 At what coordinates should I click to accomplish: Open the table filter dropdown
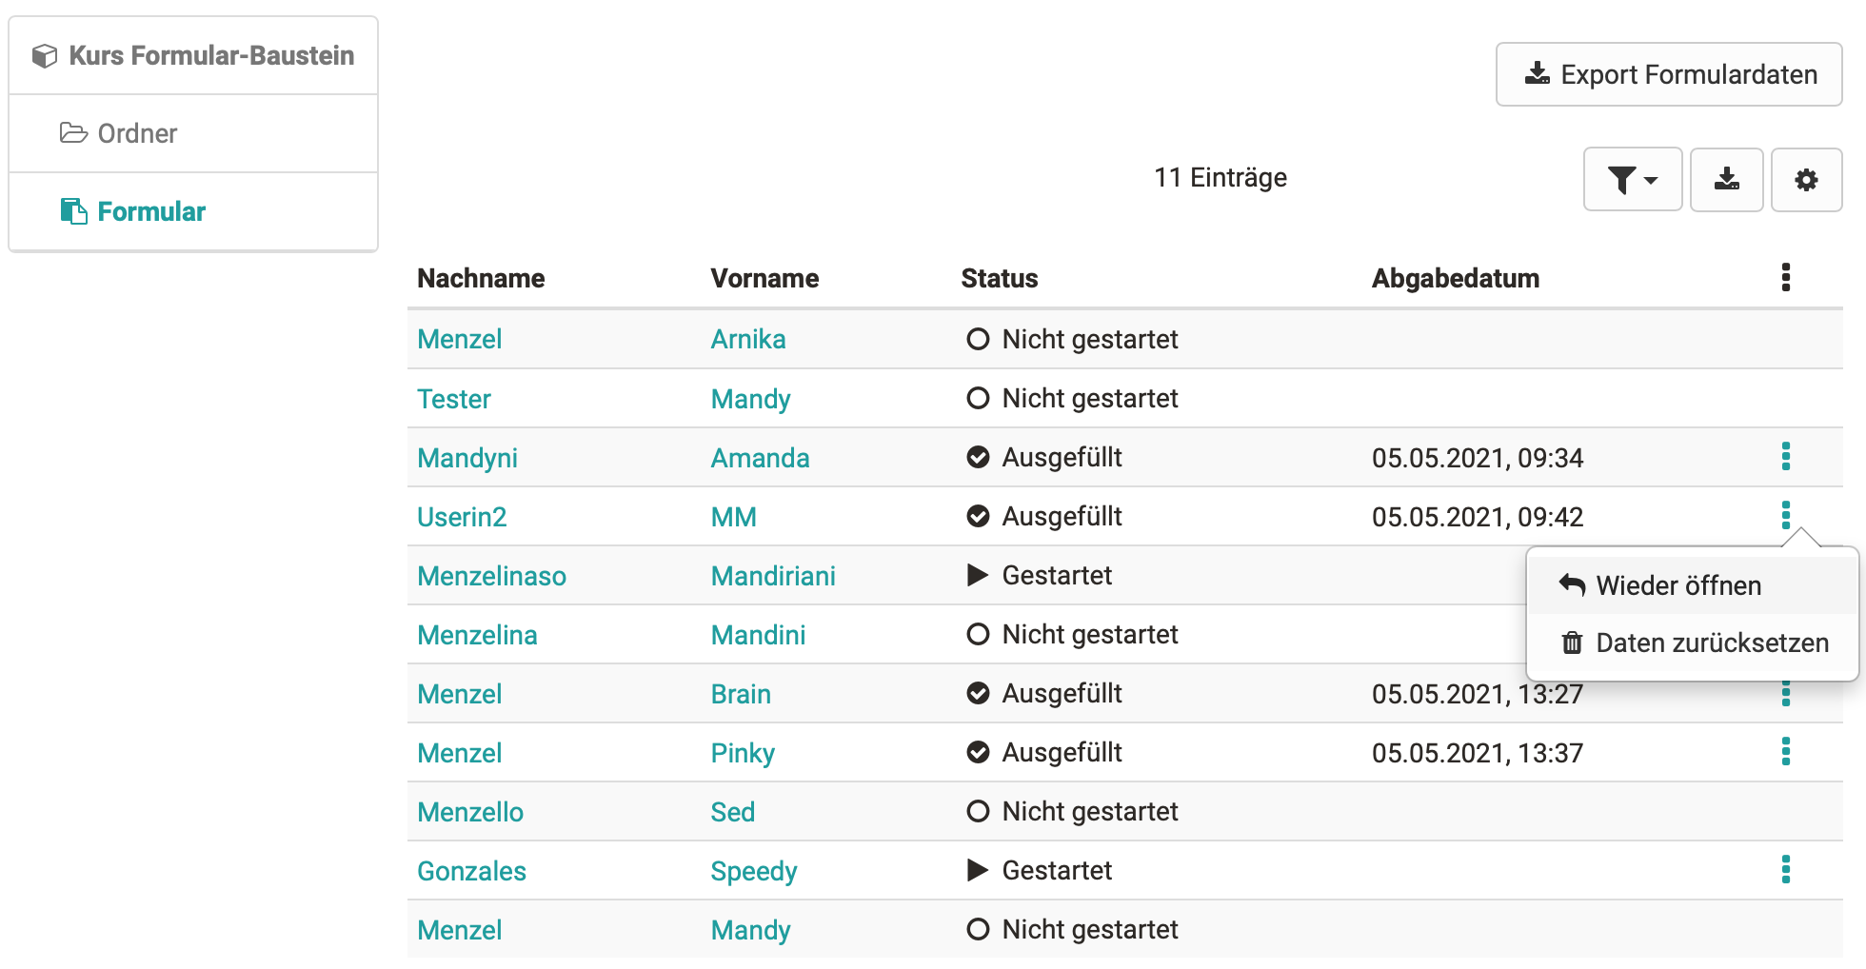coord(1632,179)
